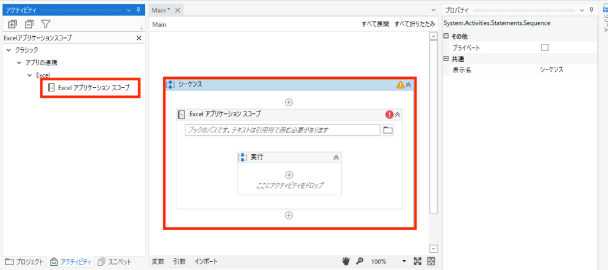Click the Collapse All icon in Activities panel
The width and height of the screenshot is (608, 270).
[29, 24]
